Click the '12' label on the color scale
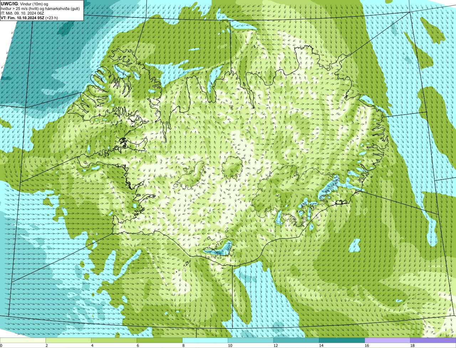Screen dimensions: 456x348 click(x=276, y=346)
